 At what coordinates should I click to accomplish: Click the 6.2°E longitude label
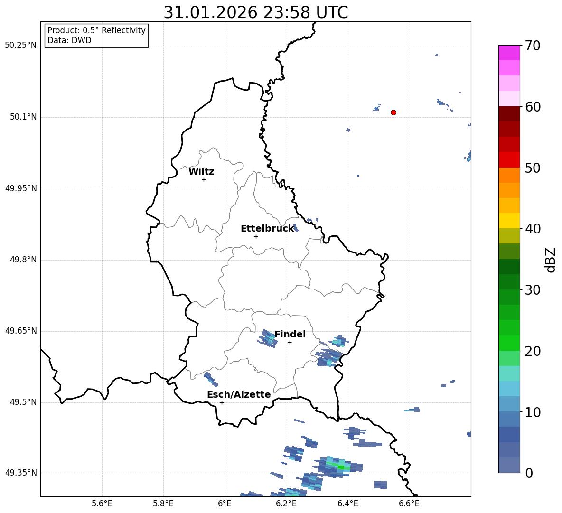pyautogui.click(x=286, y=504)
